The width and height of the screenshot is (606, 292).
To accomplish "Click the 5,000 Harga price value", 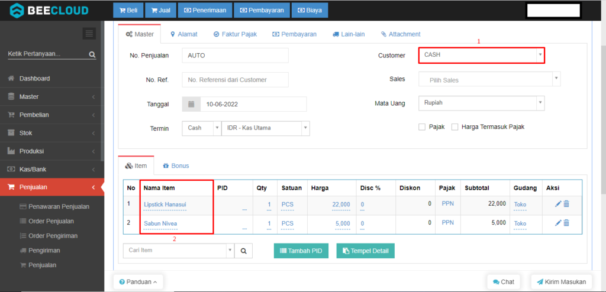I will [x=343, y=223].
